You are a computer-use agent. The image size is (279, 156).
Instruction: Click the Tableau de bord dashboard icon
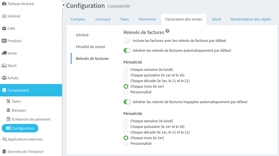(x=4, y=4)
